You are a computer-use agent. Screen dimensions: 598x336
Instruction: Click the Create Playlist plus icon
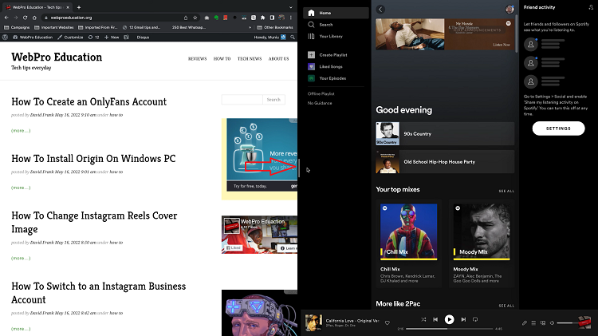[311, 55]
